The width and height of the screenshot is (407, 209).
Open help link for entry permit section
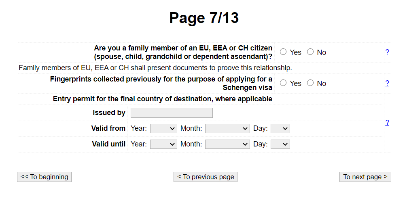coord(387,123)
